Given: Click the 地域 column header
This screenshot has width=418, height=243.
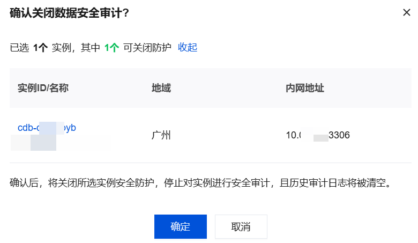Looking at the screenshot, I should [x=161, y=88].
